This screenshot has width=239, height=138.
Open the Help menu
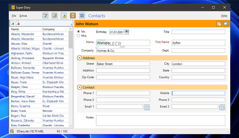click(x=224, y=16)
